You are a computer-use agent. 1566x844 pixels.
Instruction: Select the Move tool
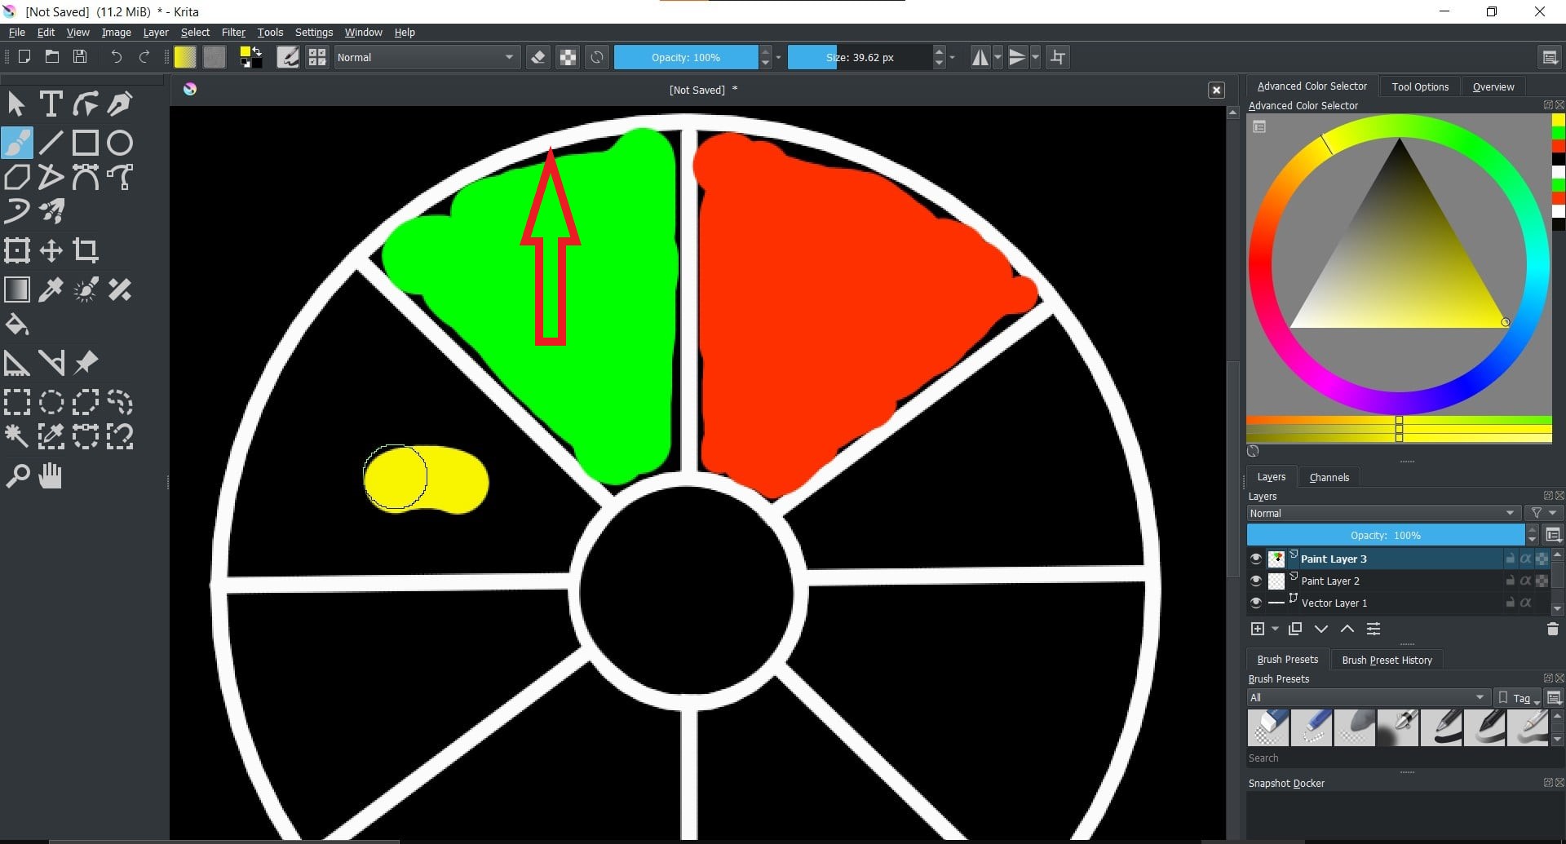51,250
